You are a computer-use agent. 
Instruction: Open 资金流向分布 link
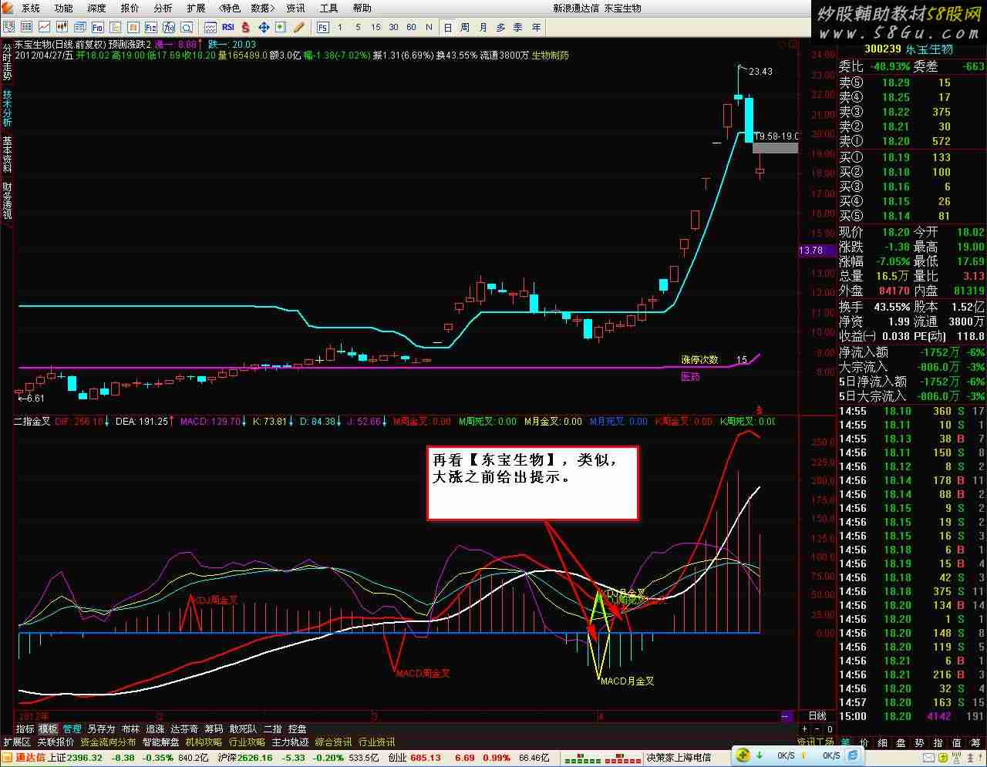[x=108, y=742]
